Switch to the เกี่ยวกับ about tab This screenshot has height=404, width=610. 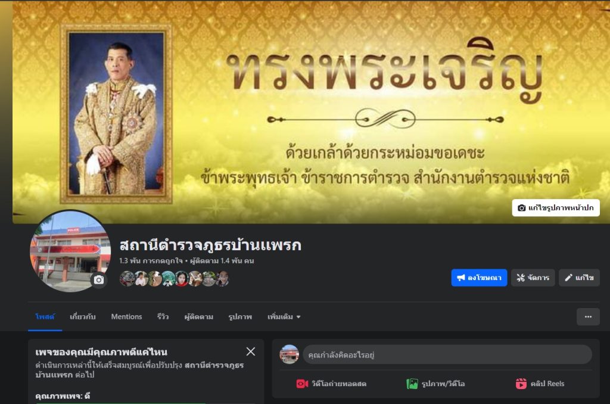tap(82, 317)
